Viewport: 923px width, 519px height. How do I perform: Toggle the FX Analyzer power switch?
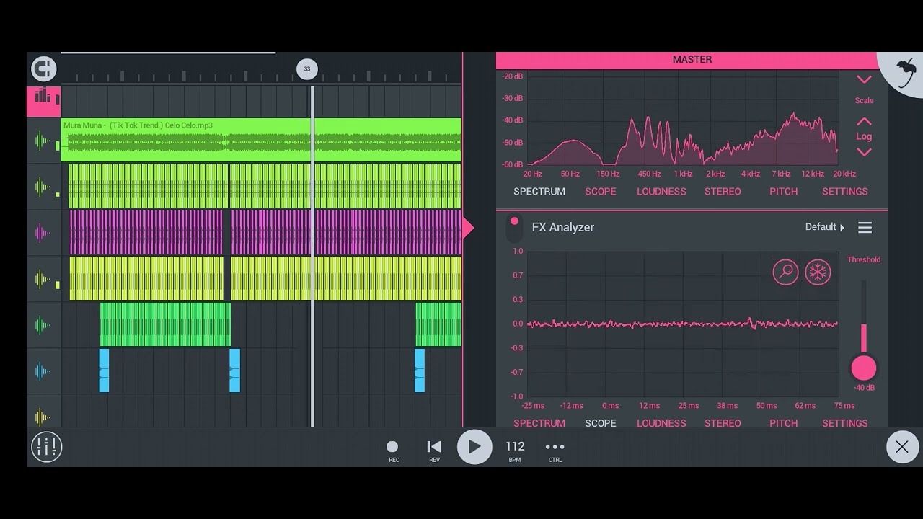(514, 229)
